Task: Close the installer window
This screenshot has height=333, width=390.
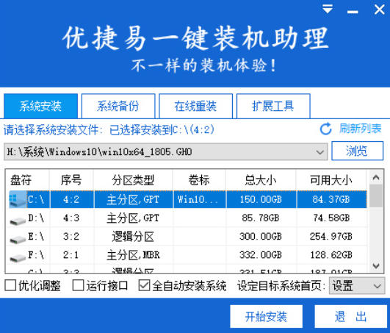Action: (379, 10)
